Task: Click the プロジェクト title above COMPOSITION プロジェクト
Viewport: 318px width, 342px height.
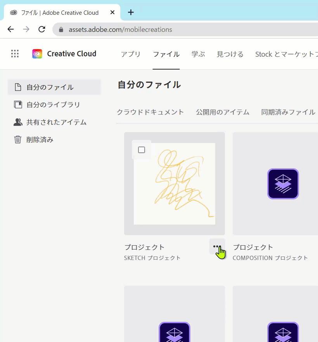Action: pos(253,247)
